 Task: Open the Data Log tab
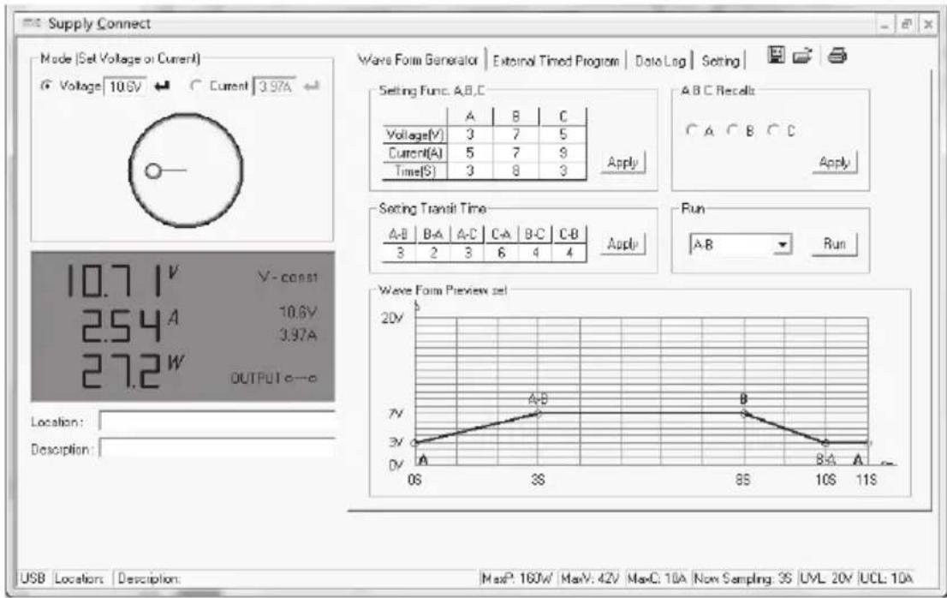661,61
